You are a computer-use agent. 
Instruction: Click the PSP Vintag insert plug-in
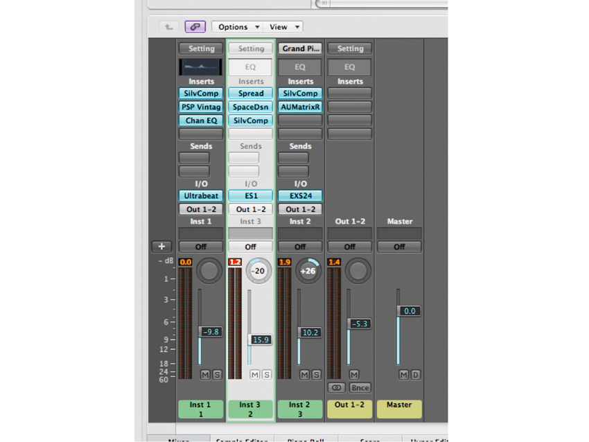tap(201, 107)
